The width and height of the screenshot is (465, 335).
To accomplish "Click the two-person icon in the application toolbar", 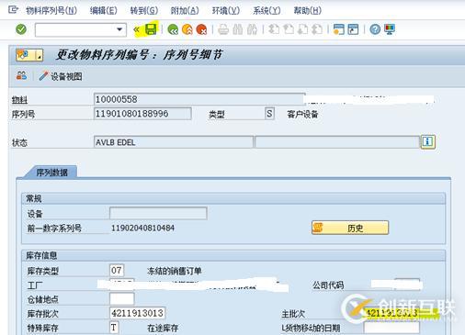I will 21,76.
